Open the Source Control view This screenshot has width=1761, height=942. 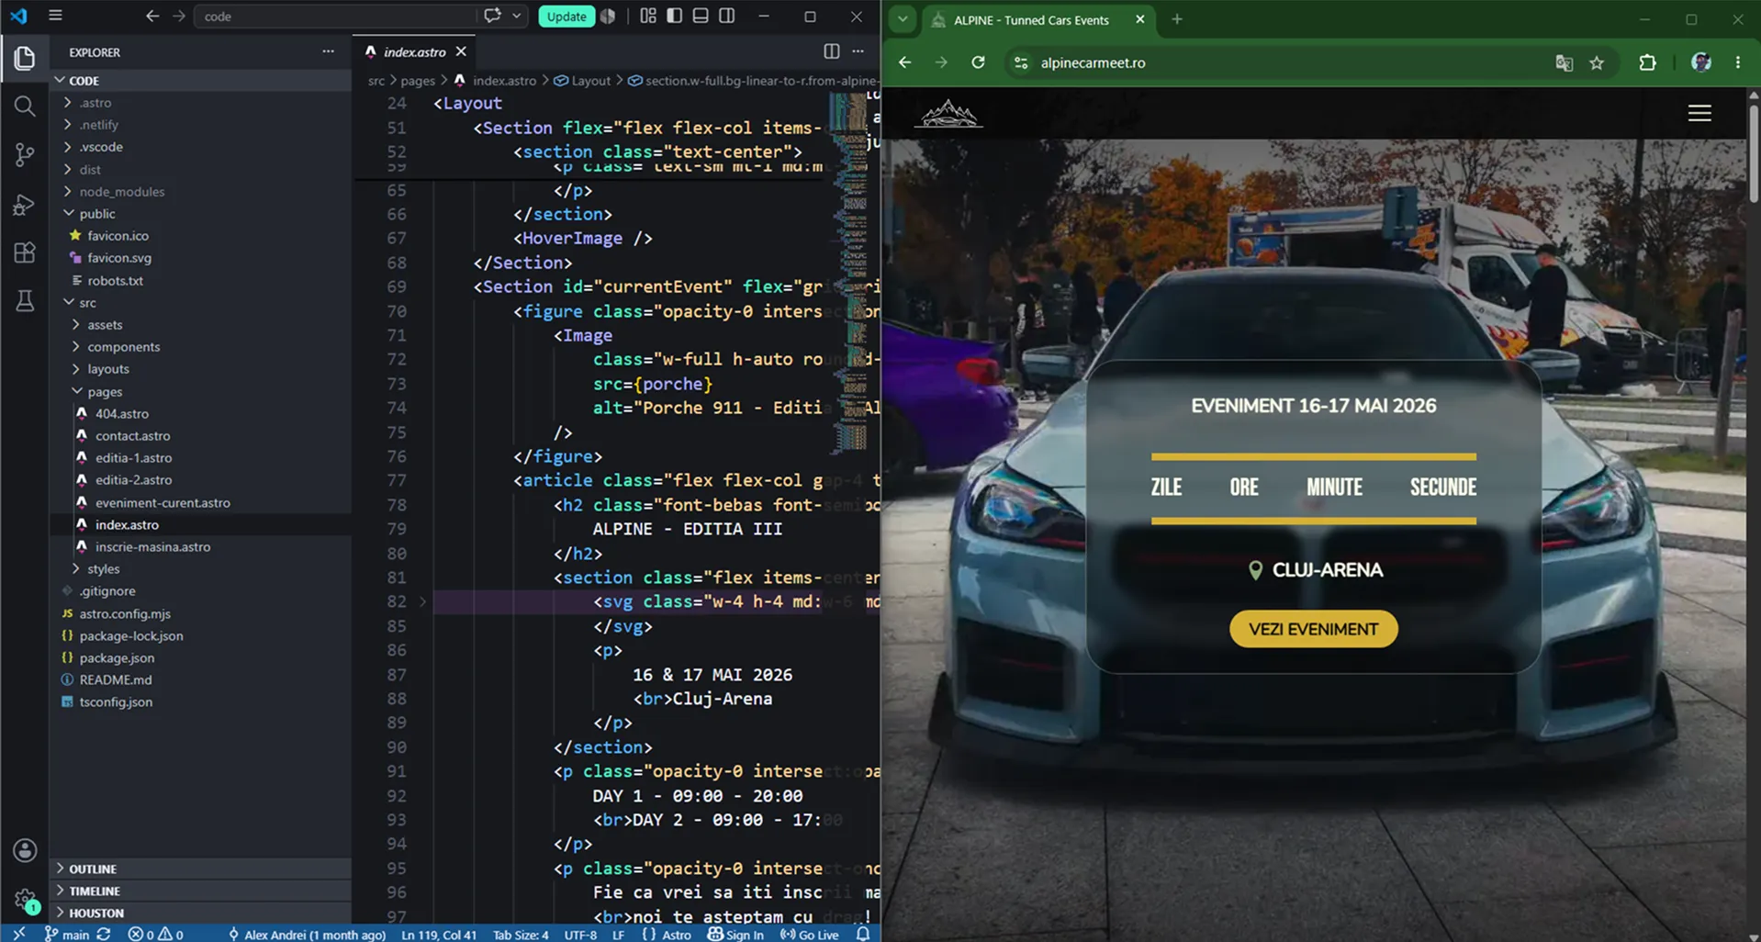25,155
